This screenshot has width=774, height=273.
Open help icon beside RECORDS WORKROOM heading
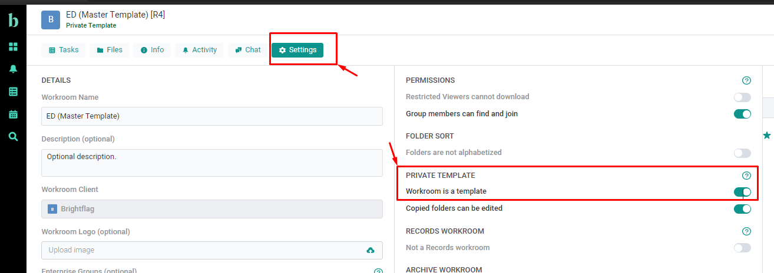(746, 231)
